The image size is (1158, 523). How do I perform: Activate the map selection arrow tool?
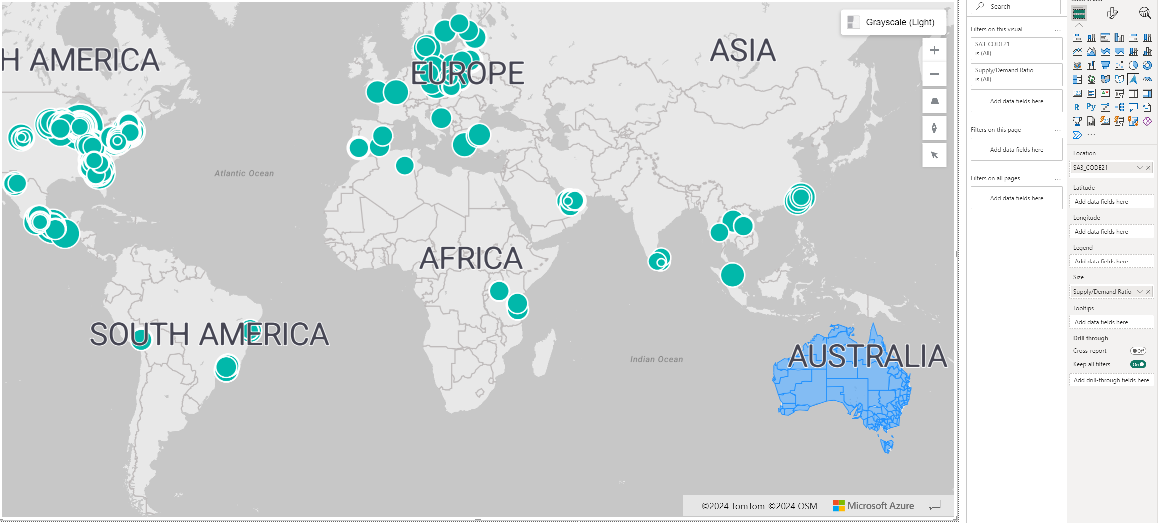[x=934, y=155]
